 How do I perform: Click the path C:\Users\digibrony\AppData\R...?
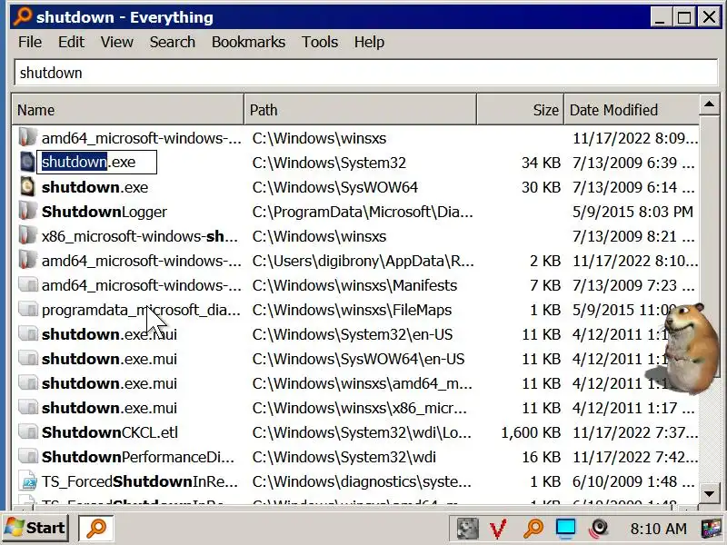click(363, 261)
